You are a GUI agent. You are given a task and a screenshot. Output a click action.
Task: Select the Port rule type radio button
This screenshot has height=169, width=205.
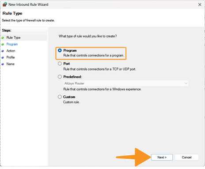point(60,64)
